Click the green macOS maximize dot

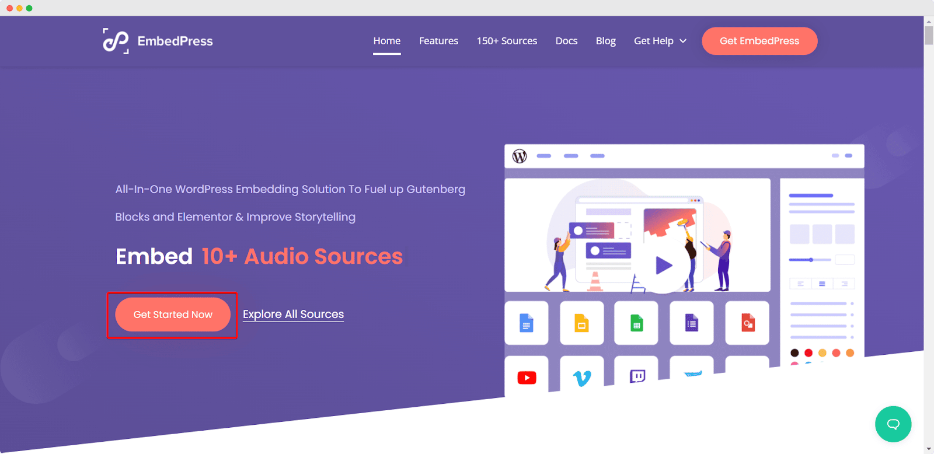click(x=29, y=8)
